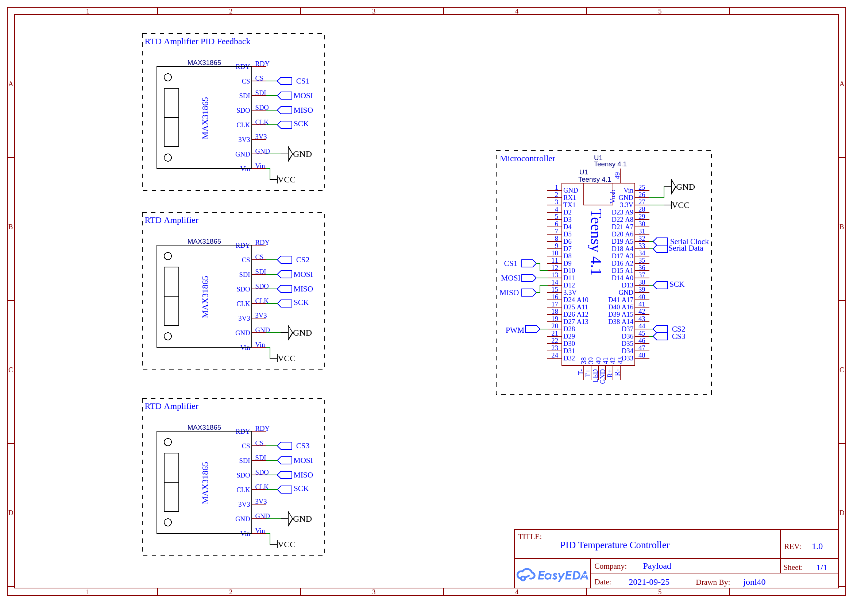Click the Teensy pin label 'D23 A9'
Image resolution: width=853 pixels, height=603 pixels.
point(622,212)
